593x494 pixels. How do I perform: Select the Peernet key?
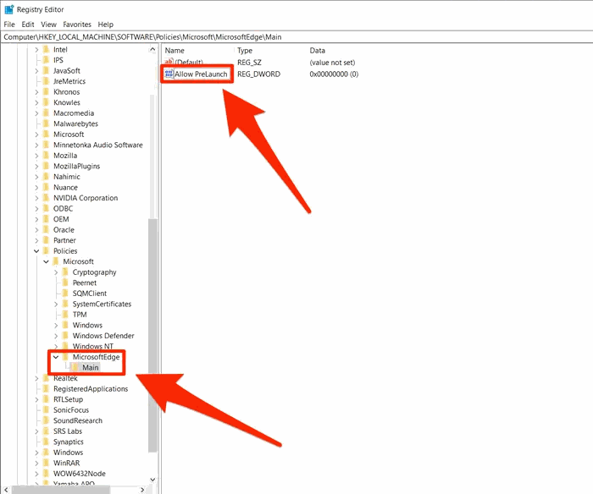click(85, 283)
